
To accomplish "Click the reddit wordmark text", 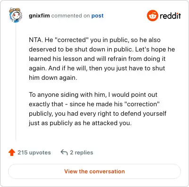I will click(170, 16).
